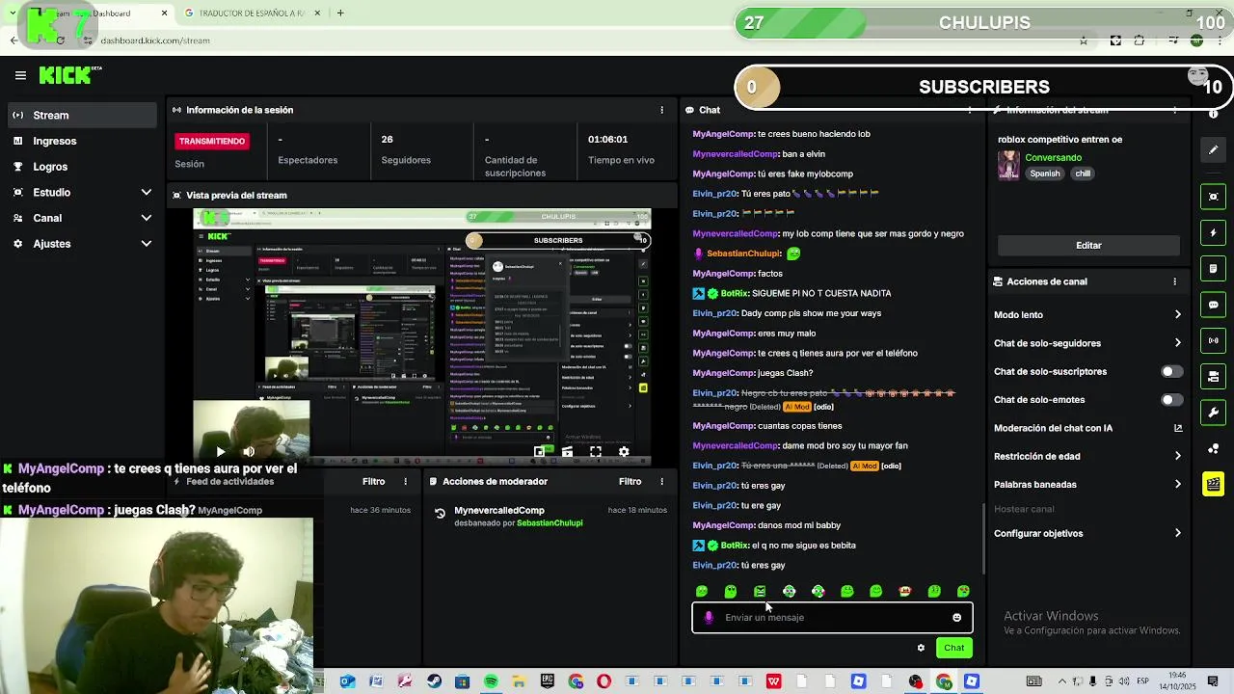1234x694 pixels.
Task: Open a new browser tab
Action: coord(340,13)
